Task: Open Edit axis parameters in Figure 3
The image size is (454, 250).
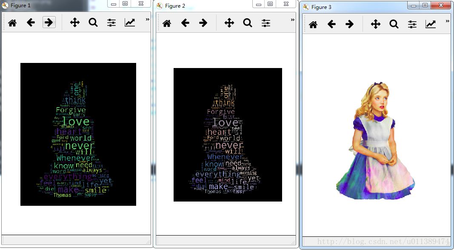Action: 431,24
